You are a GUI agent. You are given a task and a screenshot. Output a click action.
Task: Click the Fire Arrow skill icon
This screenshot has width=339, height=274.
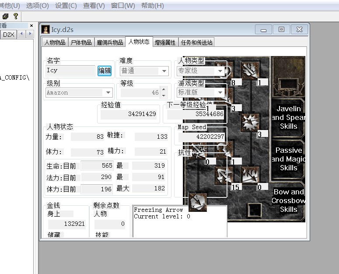[x=250, y=70]
